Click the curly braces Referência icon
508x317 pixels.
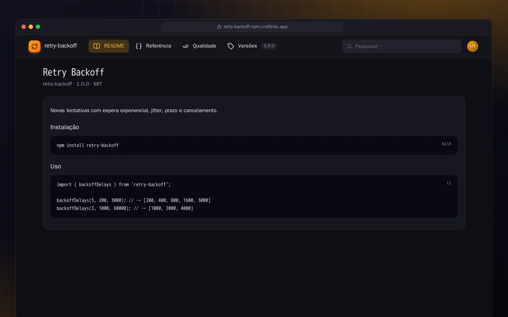[139, 46]
